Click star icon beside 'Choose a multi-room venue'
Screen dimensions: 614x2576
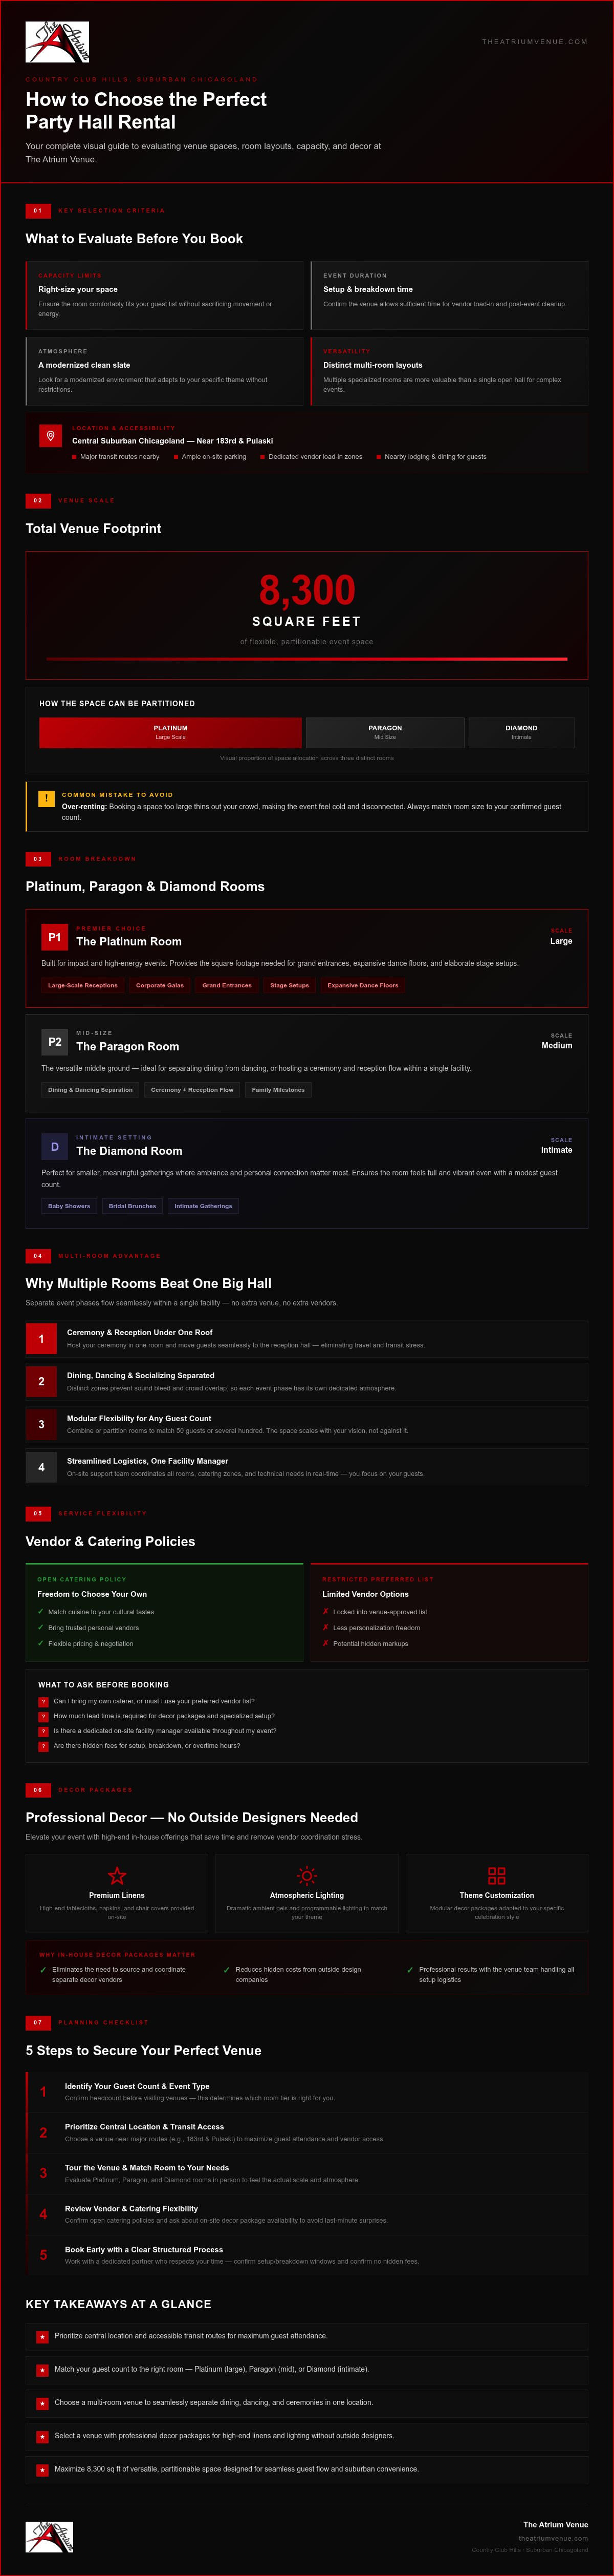(x=43, y=2404)
